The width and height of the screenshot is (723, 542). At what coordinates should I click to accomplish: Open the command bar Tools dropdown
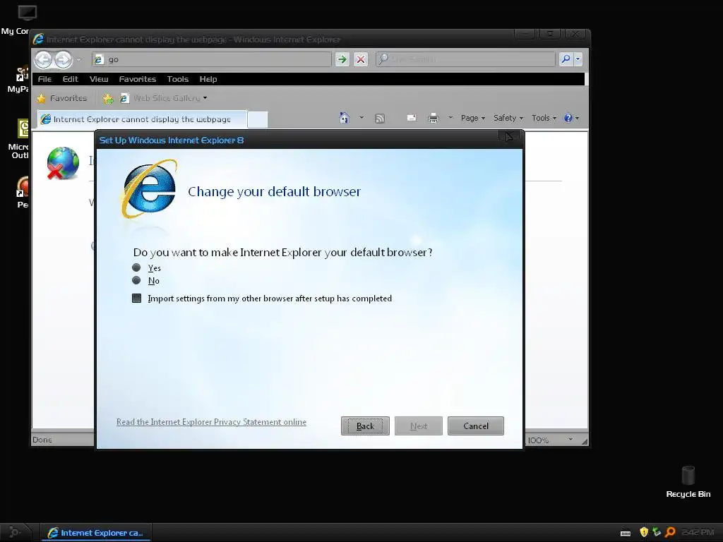(544, 118)
